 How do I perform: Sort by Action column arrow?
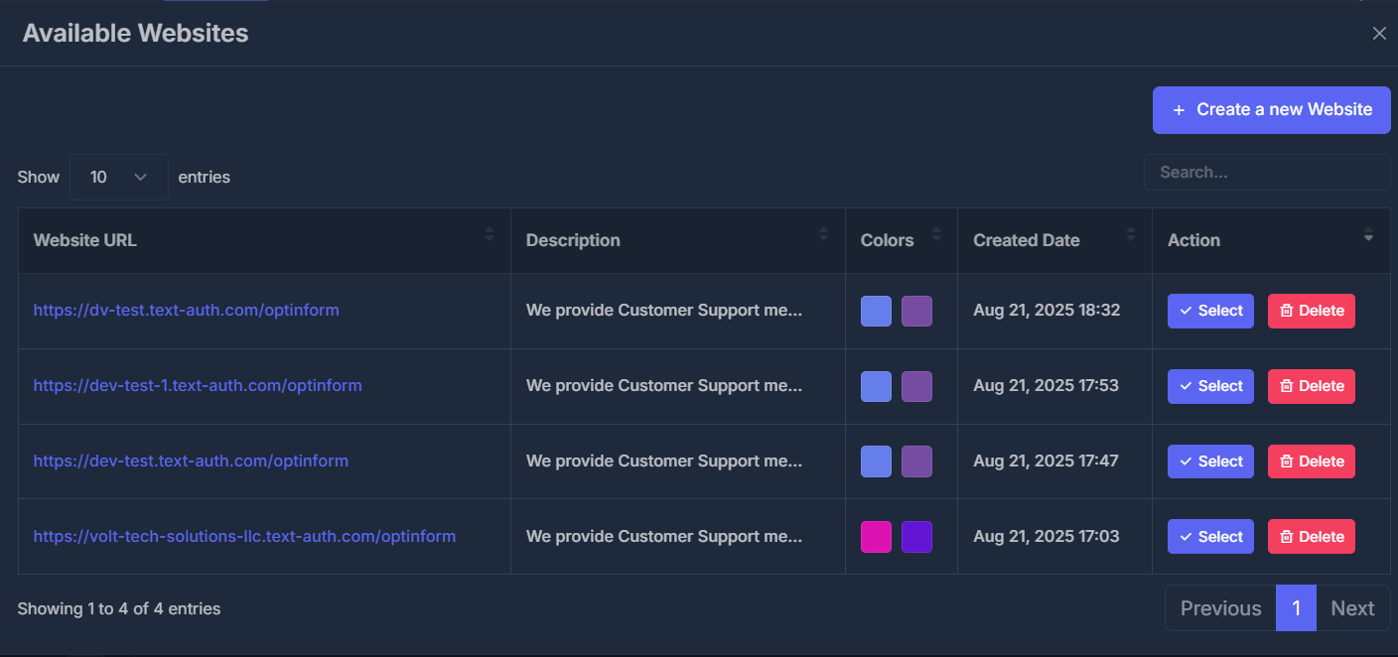click(1368, 236)
